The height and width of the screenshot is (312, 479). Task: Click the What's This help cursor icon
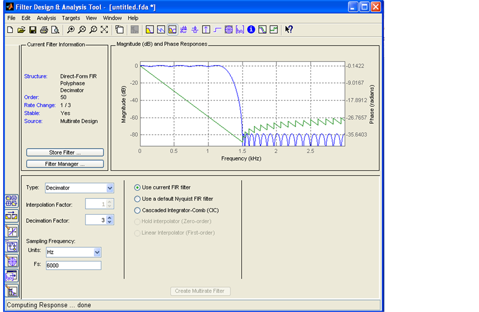point(289,30)
